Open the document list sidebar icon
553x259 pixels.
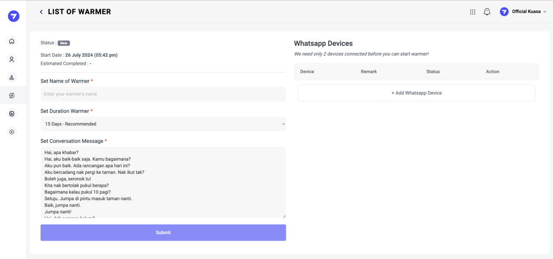point(12,114)
